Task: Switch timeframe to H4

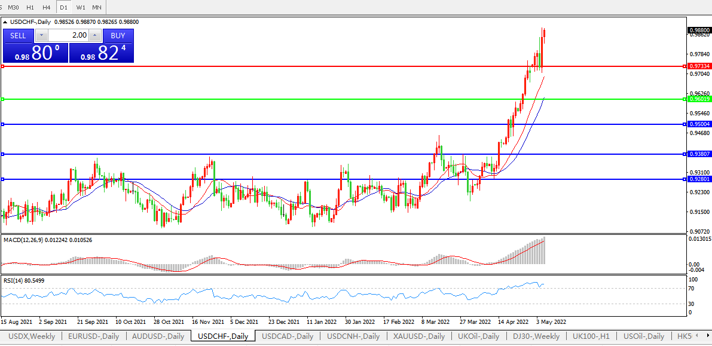Action: [x=46, y=7]
